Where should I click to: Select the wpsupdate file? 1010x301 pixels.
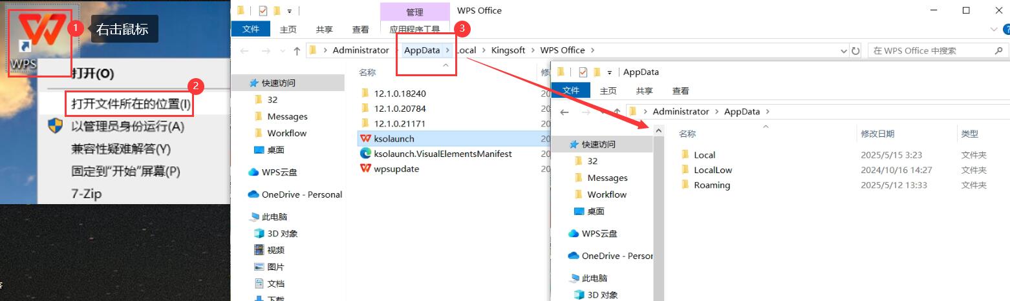click(396, 169)
